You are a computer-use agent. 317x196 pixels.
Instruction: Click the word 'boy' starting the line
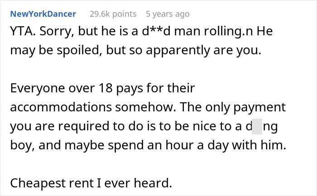tap(23, 146)
